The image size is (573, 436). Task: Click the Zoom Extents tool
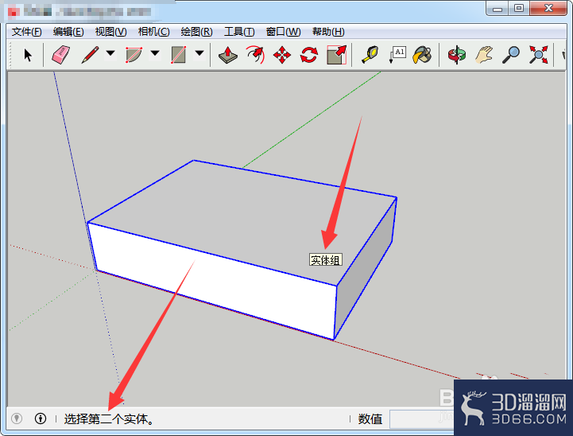tap(538, 55)
